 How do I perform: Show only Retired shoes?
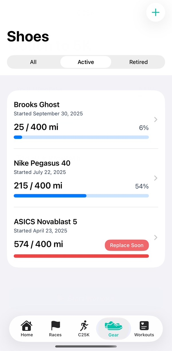pos(138,62)
